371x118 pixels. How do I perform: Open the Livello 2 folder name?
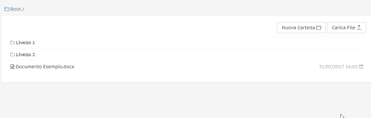pyautogui.click(x=25, y=55)
